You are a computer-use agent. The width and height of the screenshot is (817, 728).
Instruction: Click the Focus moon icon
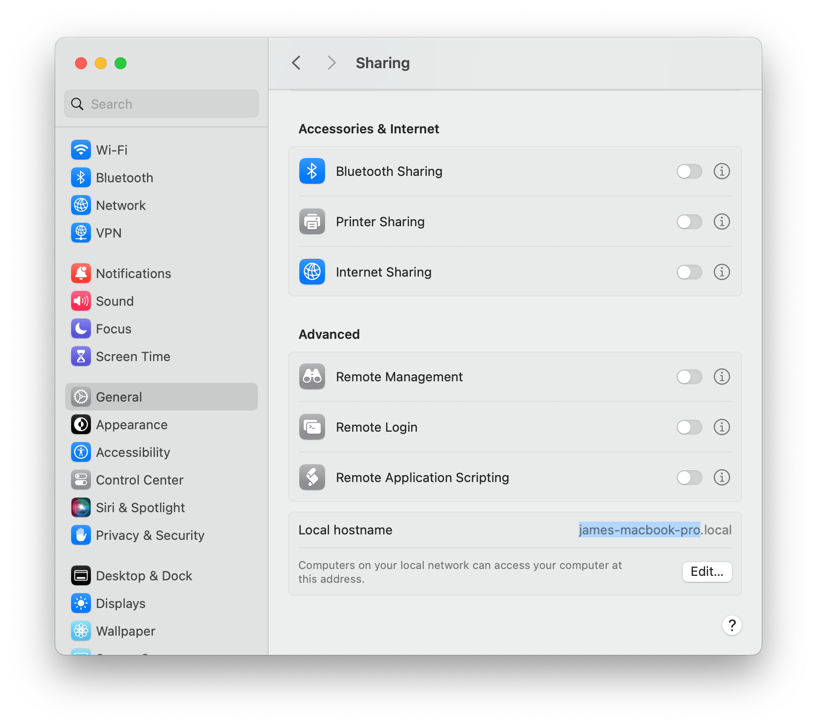(x=81, y=328)
